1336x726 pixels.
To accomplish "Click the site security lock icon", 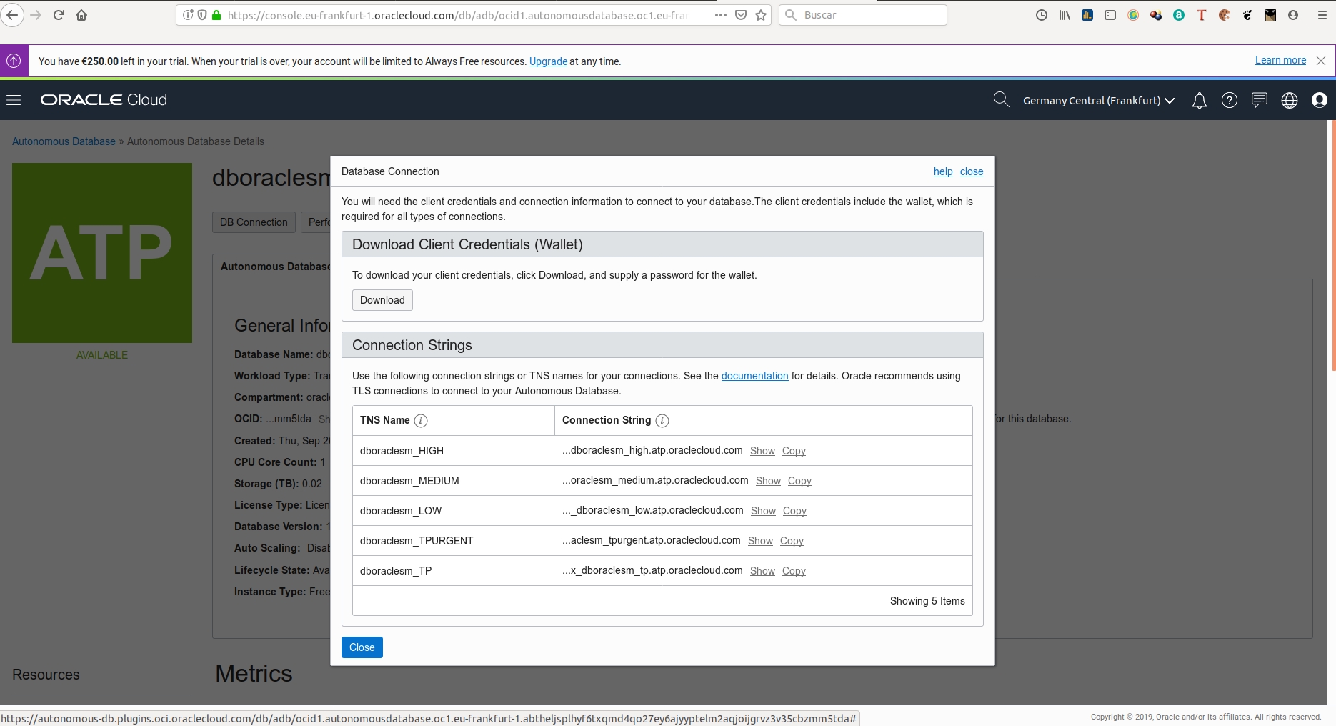I will [216, 15].
